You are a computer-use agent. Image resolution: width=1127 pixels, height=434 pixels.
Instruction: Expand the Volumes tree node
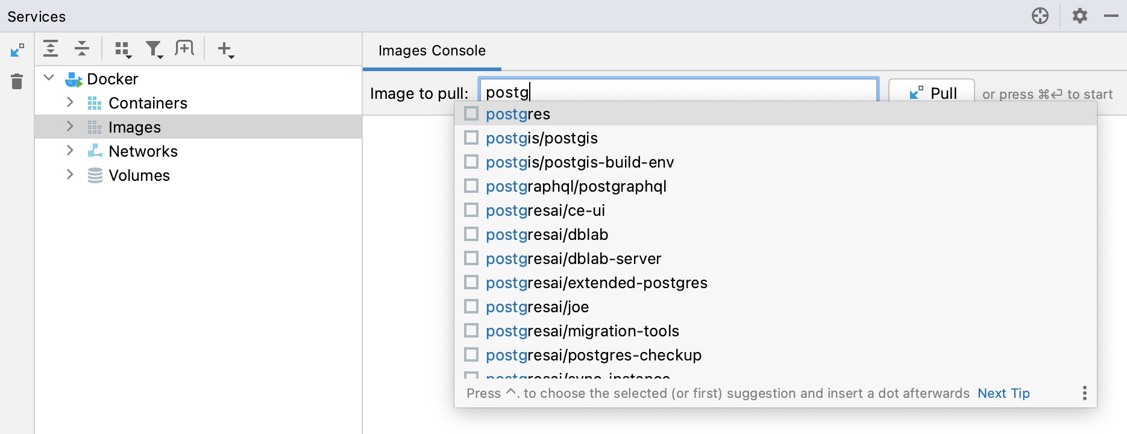pyautogui.click(x=70, y=175)
